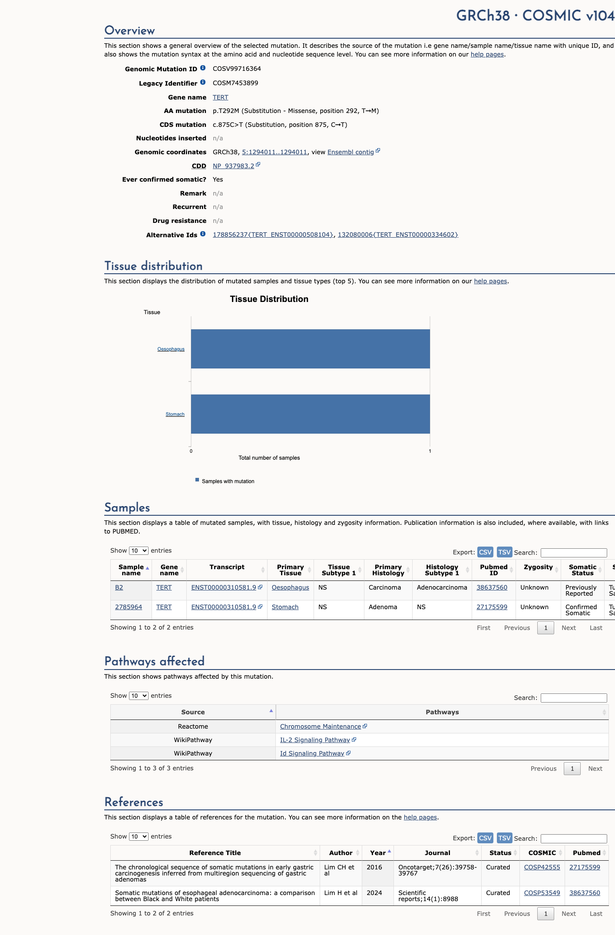Click page 1 button in Samples pagination

pyautogui.click(x=546, y=628)
